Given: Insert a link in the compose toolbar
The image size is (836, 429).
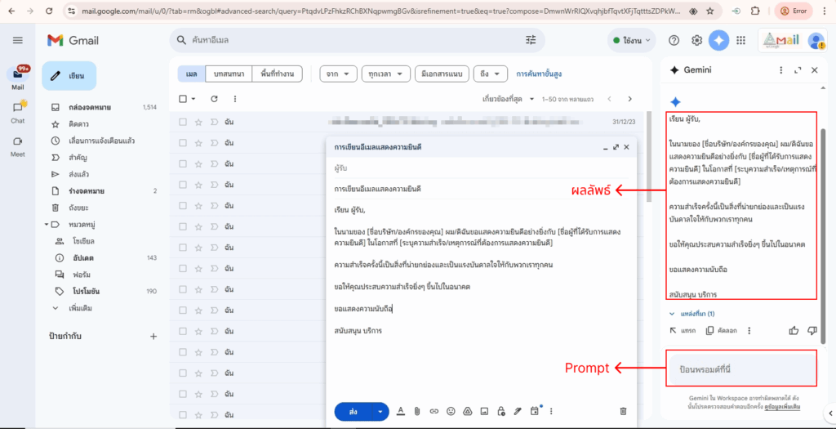Looking at the screenshot, I should click(434, 411).
